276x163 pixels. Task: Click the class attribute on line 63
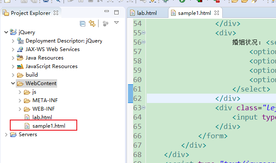[247, 108]
